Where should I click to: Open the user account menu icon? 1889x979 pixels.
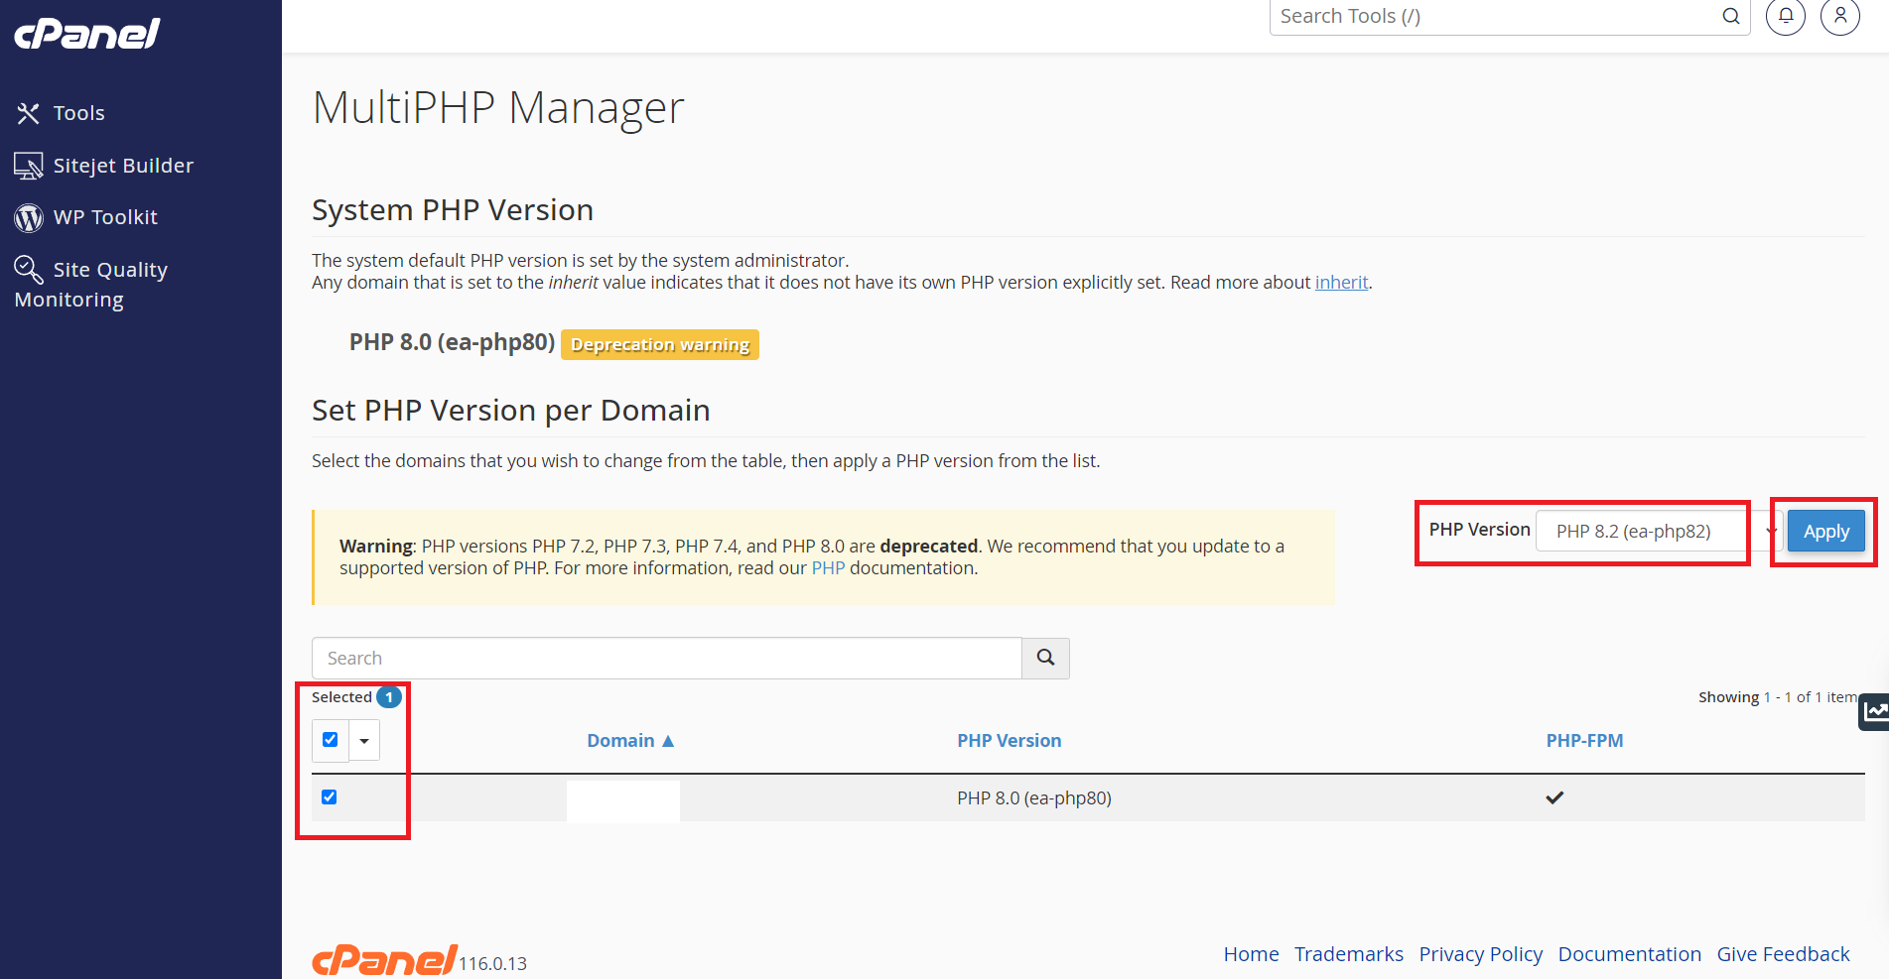[1840, 16]
